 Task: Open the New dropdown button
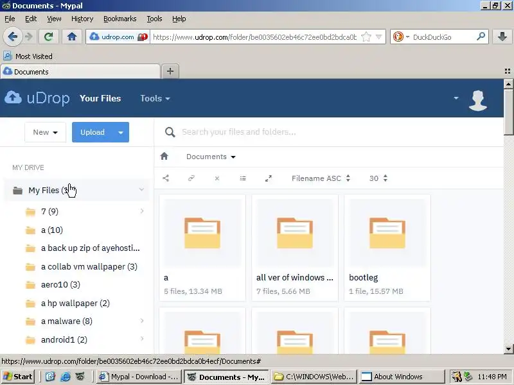coord(45,132)
